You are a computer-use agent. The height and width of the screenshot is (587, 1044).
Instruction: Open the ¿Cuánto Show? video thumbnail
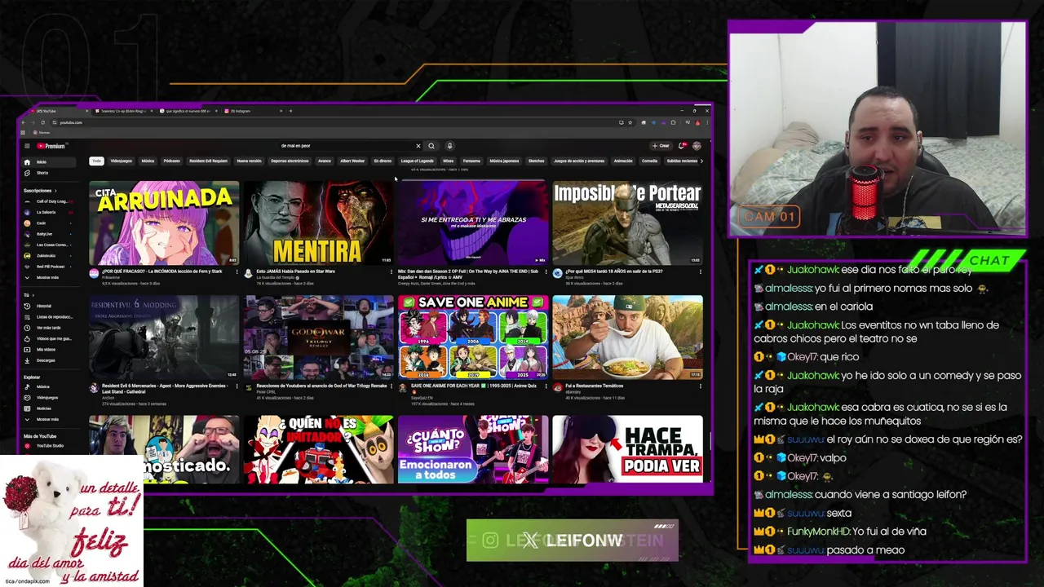coord(473,449)
